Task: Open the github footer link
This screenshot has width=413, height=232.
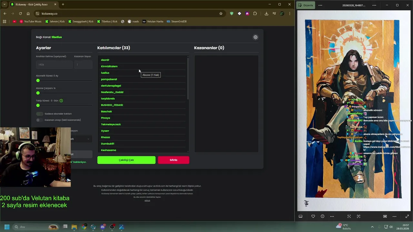Action: coord(147,201)
